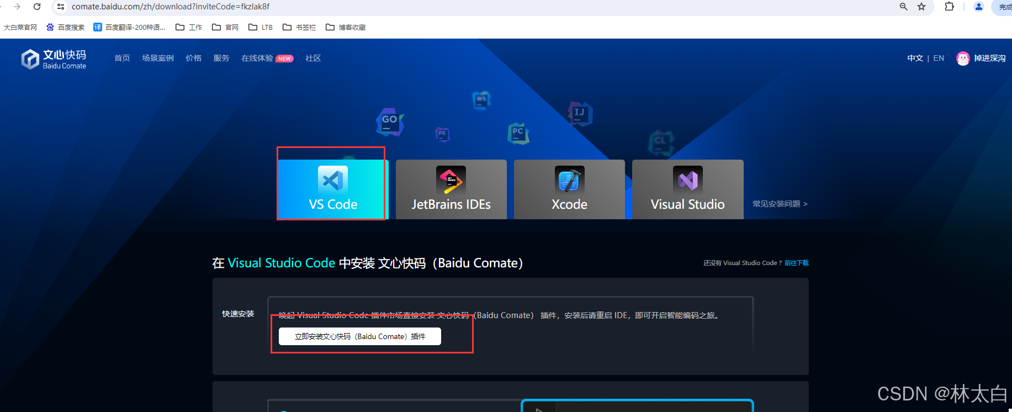Open the 书签栏 bookmark folder

point(299,27)
